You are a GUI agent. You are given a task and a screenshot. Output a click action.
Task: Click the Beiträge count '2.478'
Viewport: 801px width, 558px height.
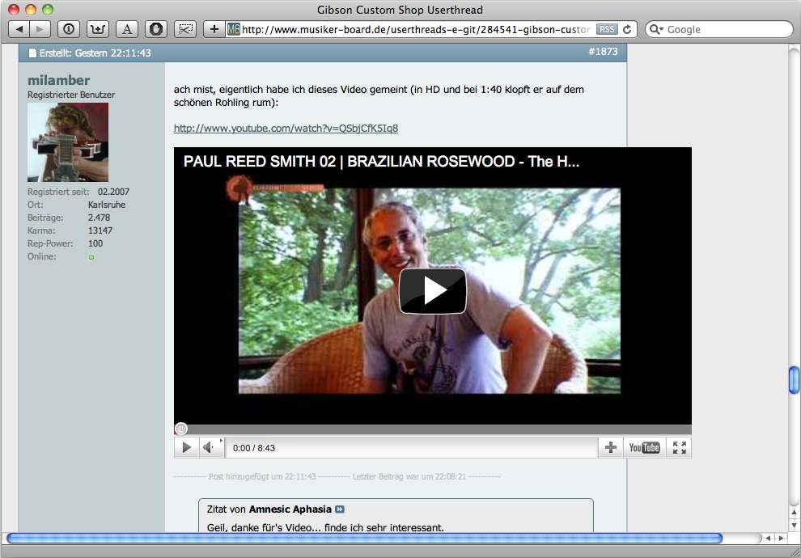coord(99,218)
